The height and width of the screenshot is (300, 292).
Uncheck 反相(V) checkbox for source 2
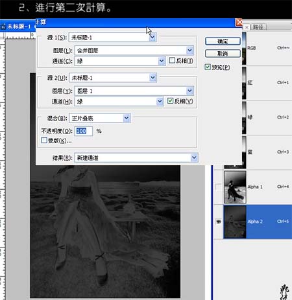coord(171,100)
